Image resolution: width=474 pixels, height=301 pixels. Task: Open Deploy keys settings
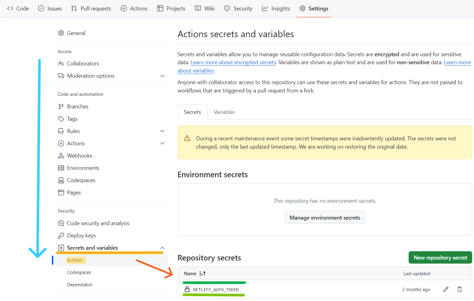pos(81,236)
